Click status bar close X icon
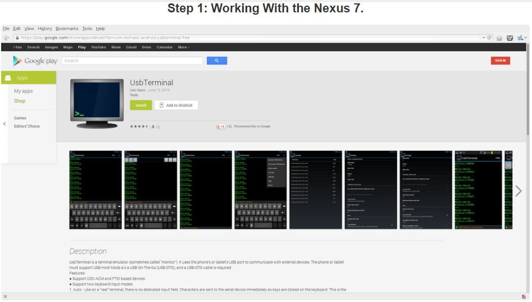 point(5,296)
